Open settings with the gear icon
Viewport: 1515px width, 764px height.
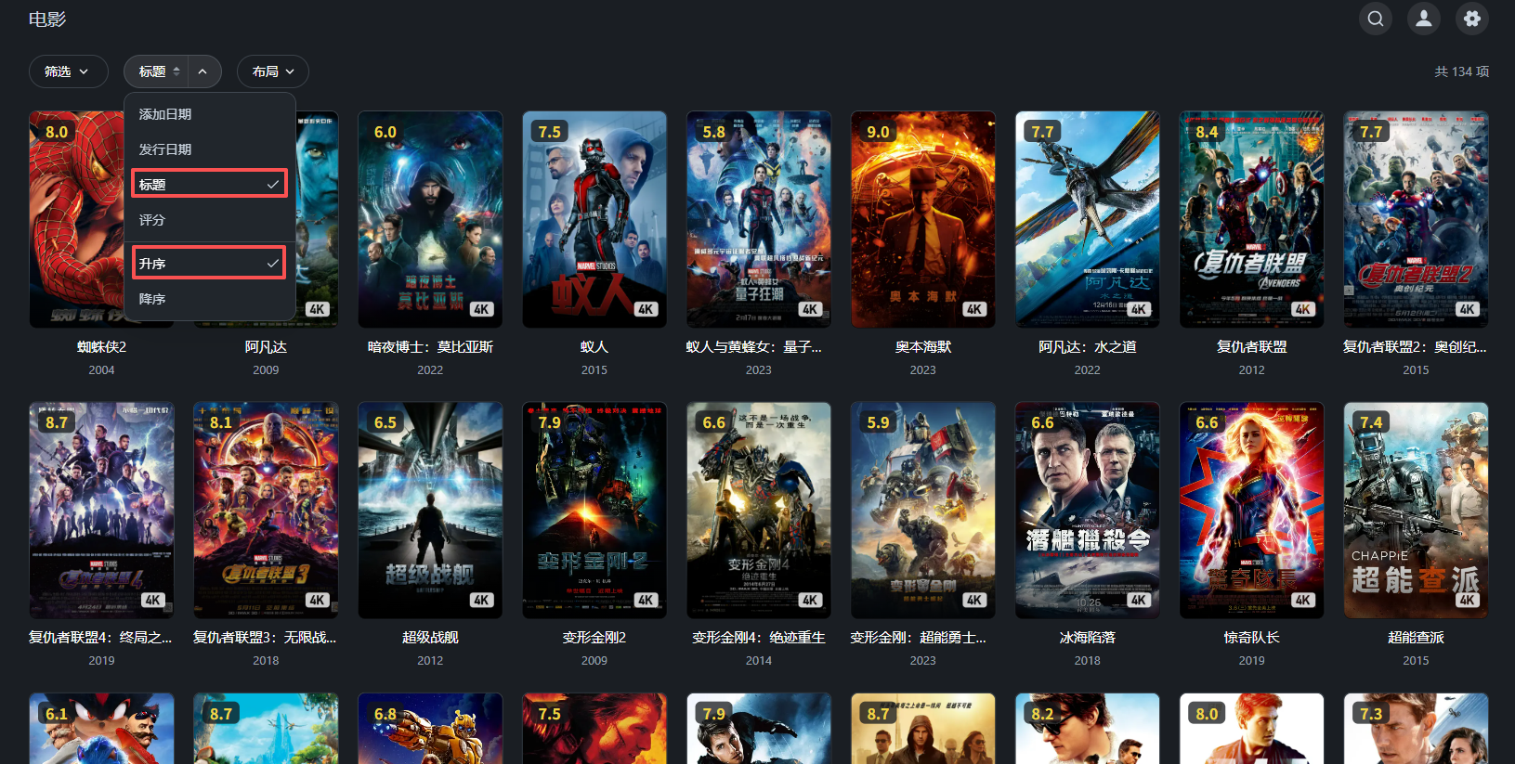point(1472,19)
